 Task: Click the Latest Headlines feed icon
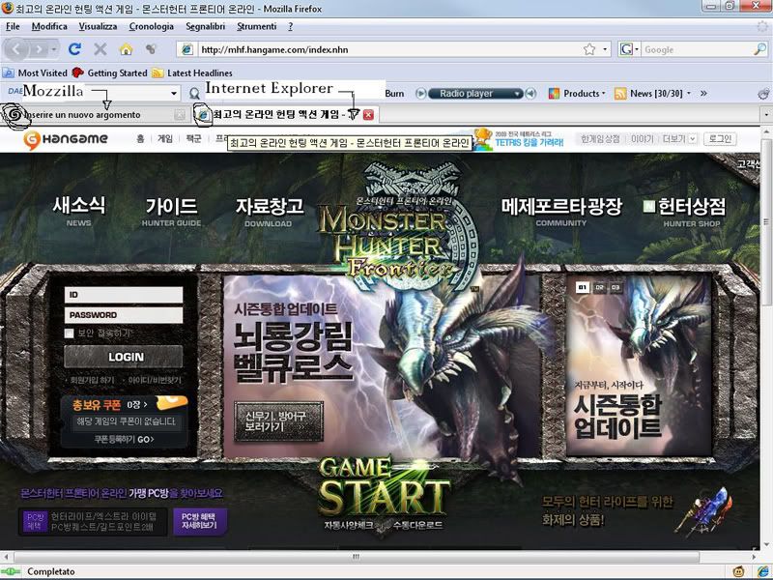(x=157, y=73)
